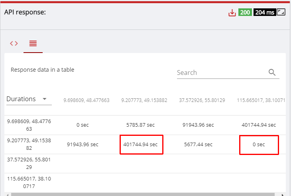Select row label 115.665017, 38.100717
This screenshot has width=291, height=196.
tap(29, 182)
